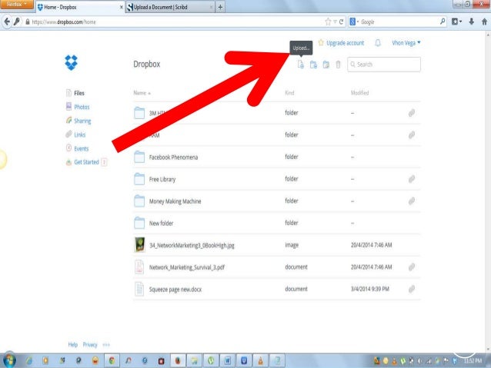Viewport: 491px width, 368px height.
Task: Open the Vhon Vega account dropdown
Action: pos(406,43)
